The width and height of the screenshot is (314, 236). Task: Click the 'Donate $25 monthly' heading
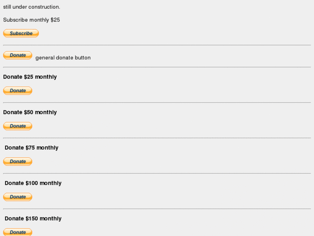coord(30,77)
